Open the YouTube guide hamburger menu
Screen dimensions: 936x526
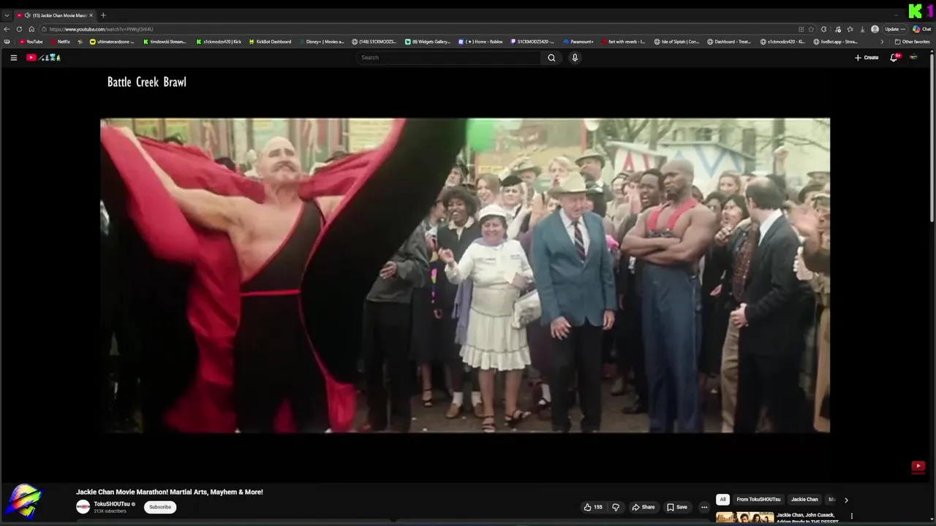click(x=13, y=58)
